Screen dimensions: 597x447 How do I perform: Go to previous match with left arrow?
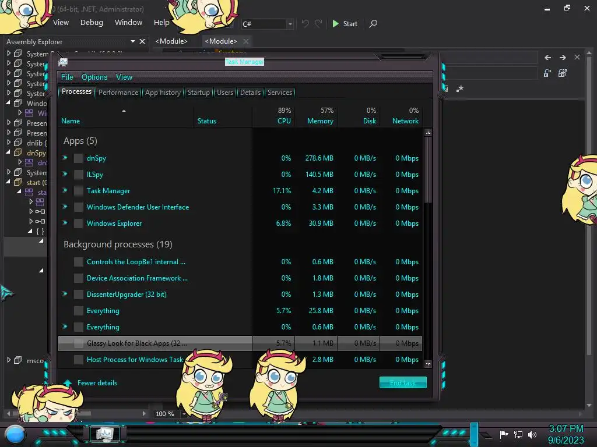[547, 58]
